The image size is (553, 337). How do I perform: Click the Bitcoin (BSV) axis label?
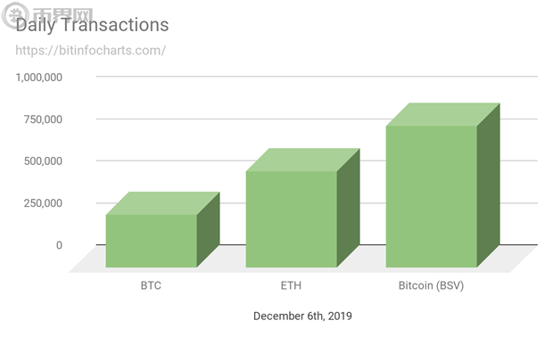(x=431, y=285)
